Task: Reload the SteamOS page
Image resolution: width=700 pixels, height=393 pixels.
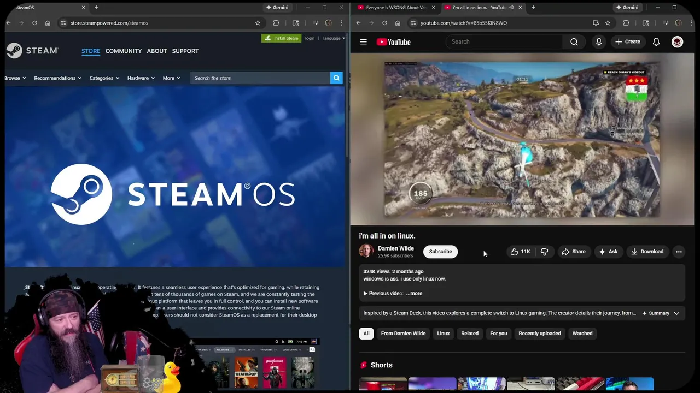Action: pos(34,23)
